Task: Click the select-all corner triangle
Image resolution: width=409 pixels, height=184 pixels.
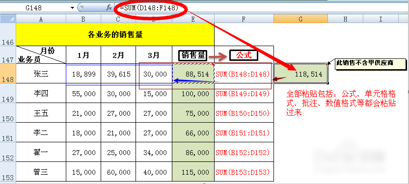Action: (x=8, y=19)
